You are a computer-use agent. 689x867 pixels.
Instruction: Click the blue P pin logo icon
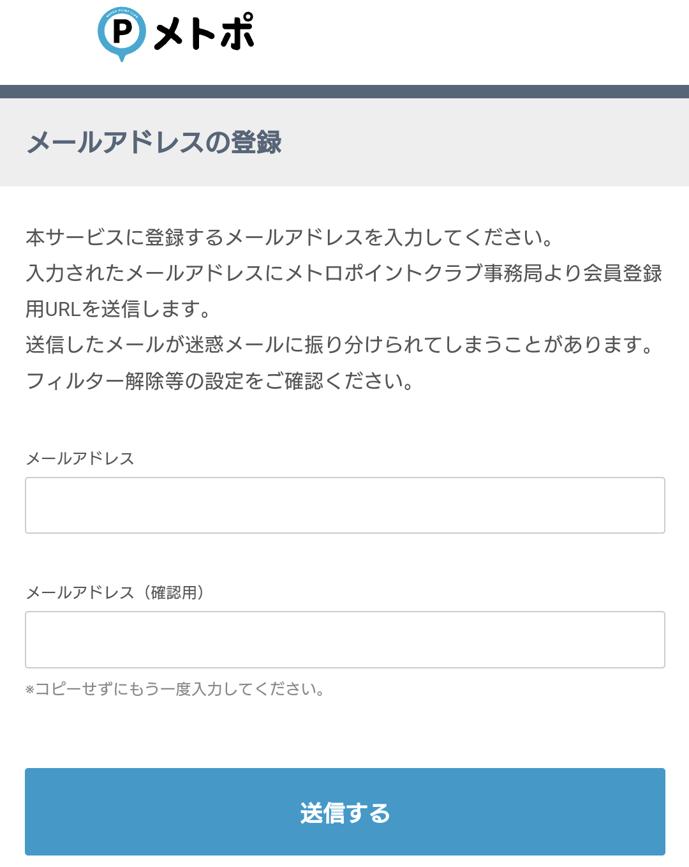(122, 33)
